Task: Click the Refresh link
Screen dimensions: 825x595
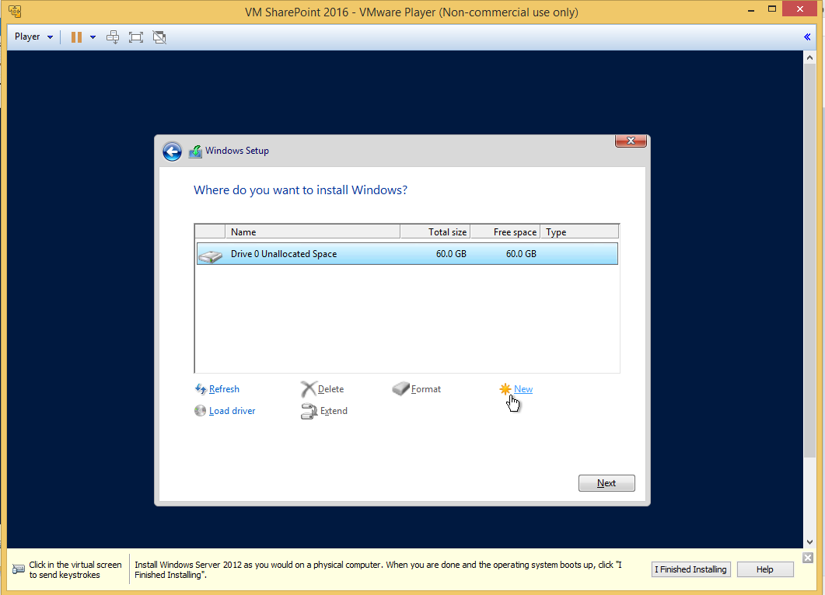Action: (224, 389)
